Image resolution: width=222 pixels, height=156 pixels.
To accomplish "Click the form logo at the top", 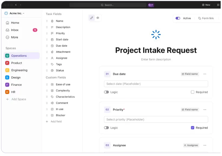I will [156, 35].
